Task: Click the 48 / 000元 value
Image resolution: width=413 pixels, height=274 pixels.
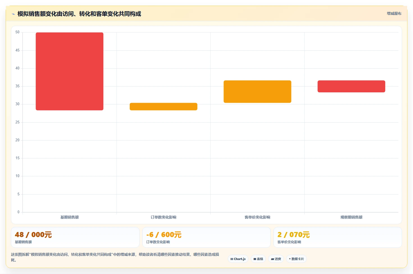Action: point(33,235)
